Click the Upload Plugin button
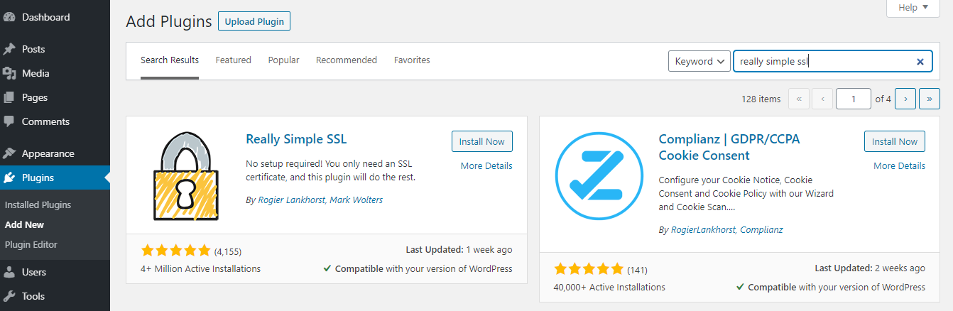The width and height of the screenshot is (953, 311). click(254, 22)
